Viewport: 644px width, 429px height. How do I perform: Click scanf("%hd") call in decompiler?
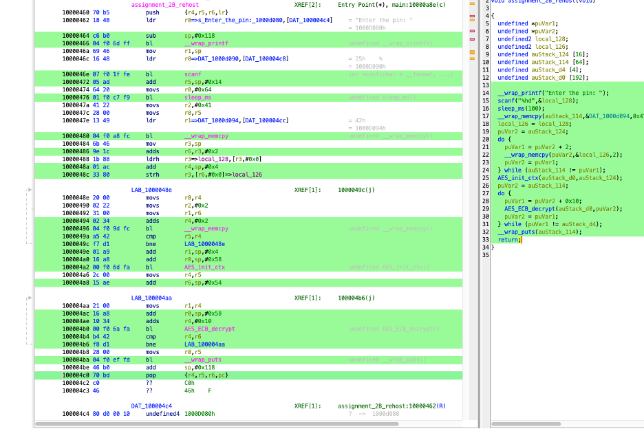tap(538, 101)
